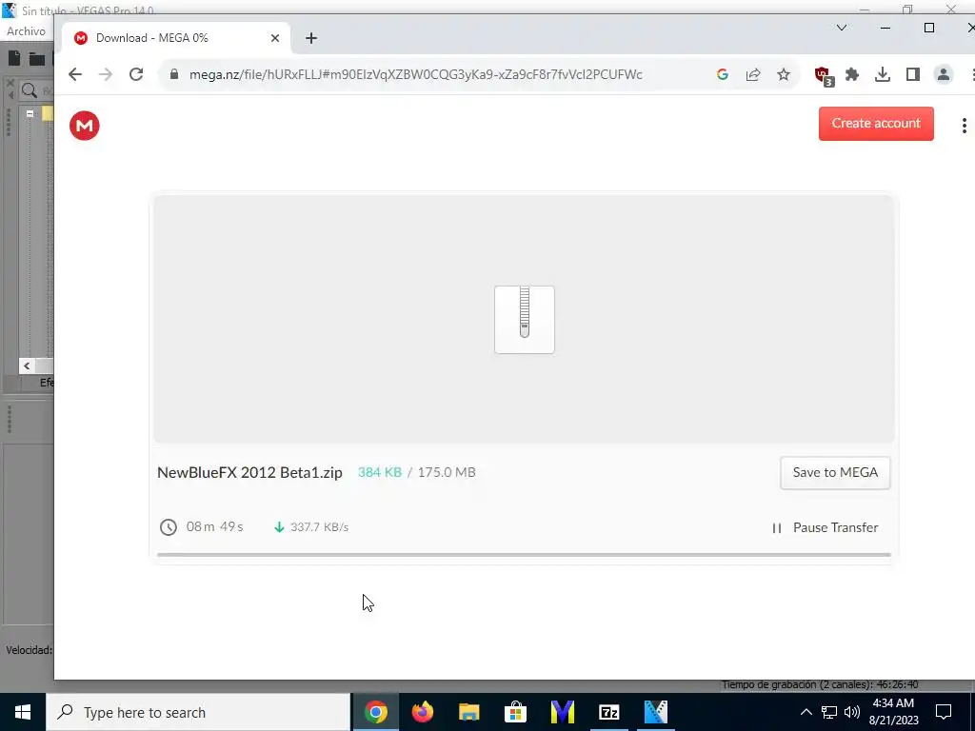The width and height of the screenshot is (975, 731).
Task: Share this page via the share icon
Action: click(753, 74)
